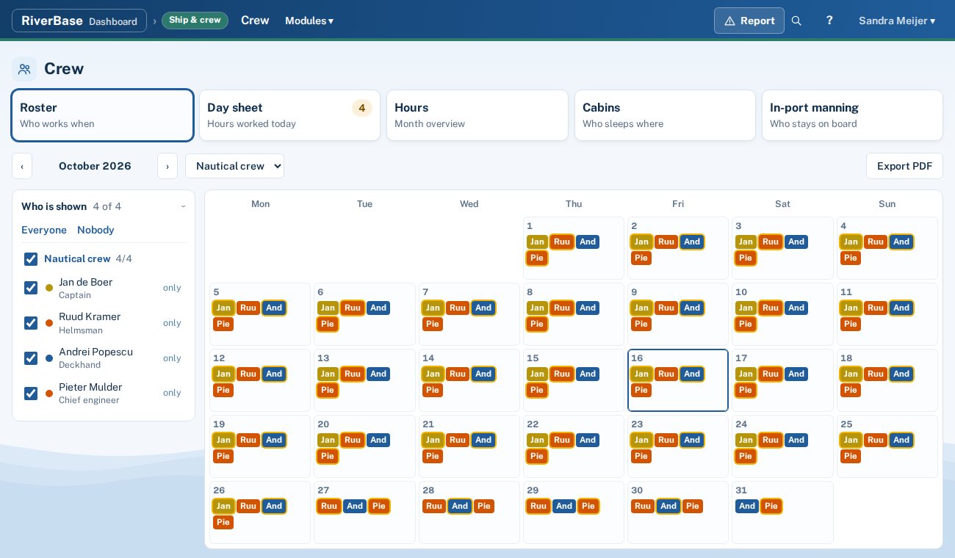Click the warning Report button
This screenshot has height=558, width=955.
pos(749,21)
